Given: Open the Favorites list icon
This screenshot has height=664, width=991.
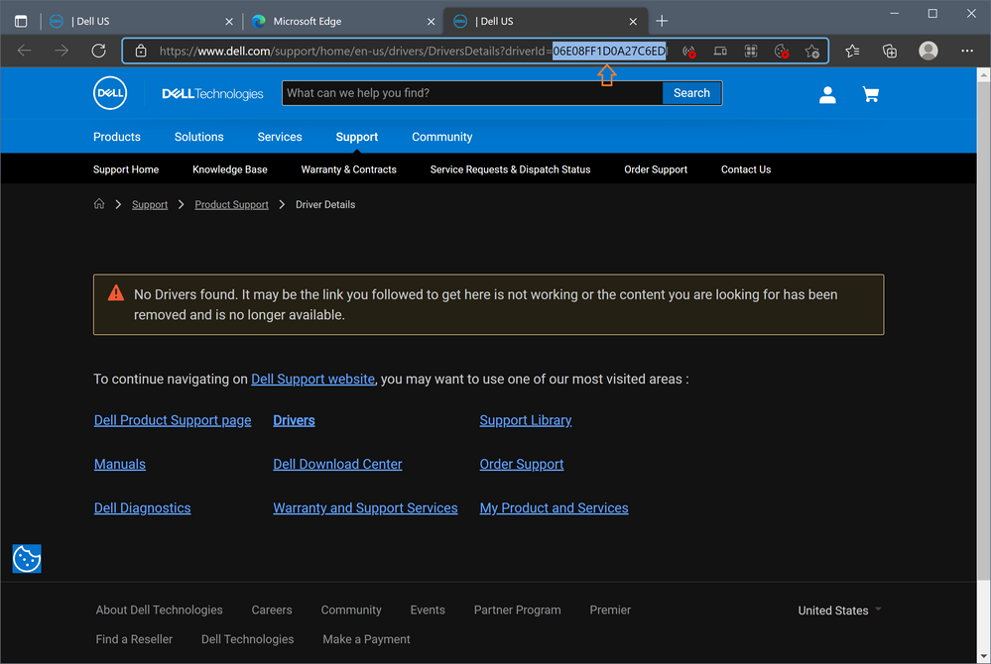Looking at the screenshot, I should [852, 51].
